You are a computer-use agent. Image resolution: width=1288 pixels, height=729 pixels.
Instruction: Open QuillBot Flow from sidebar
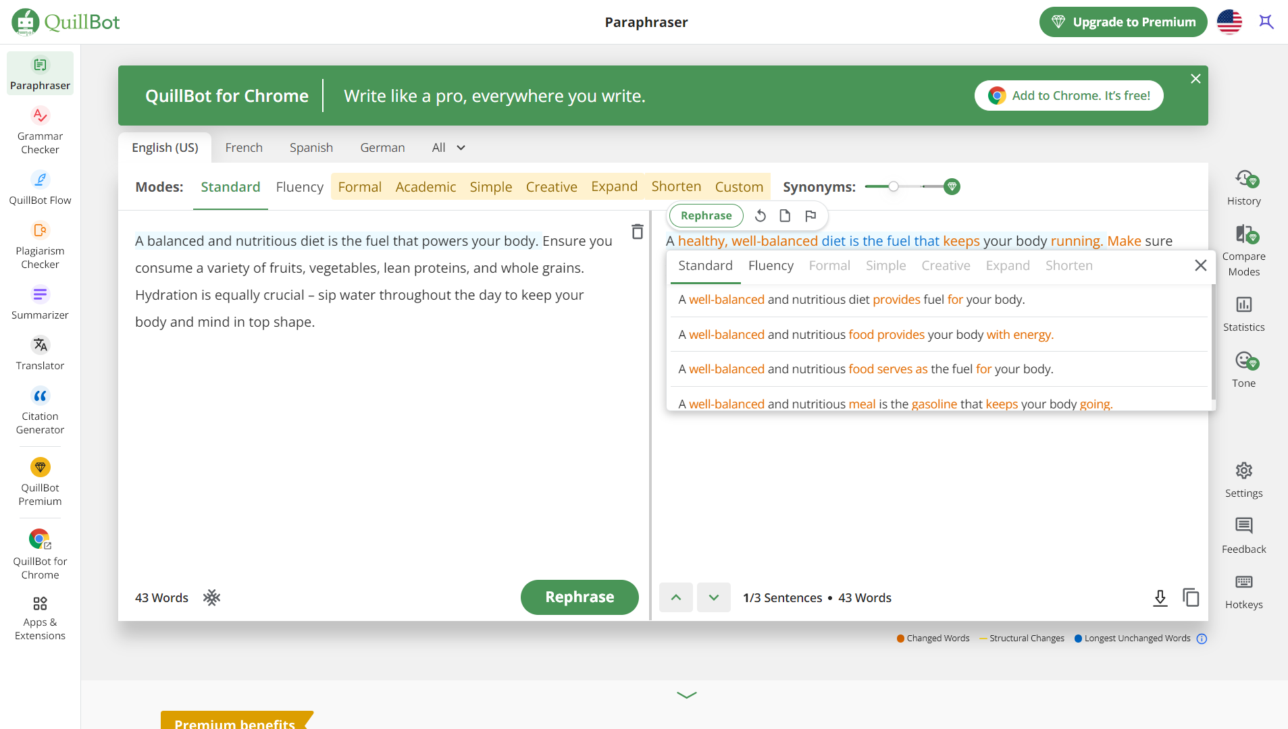40,188
